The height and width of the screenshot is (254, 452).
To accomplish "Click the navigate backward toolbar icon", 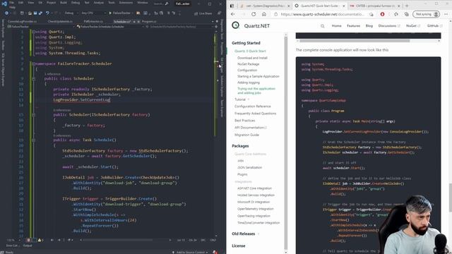I will 6,13.
